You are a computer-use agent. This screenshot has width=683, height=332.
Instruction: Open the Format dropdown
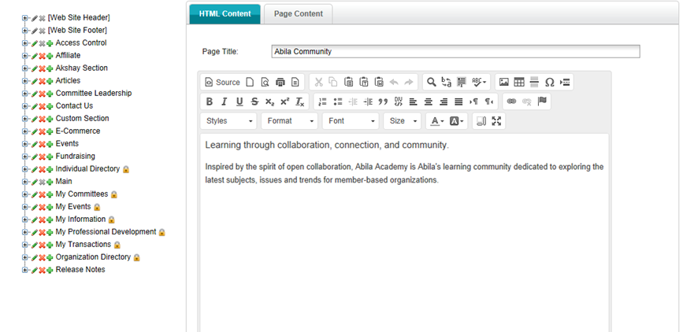tap(290, 121)
